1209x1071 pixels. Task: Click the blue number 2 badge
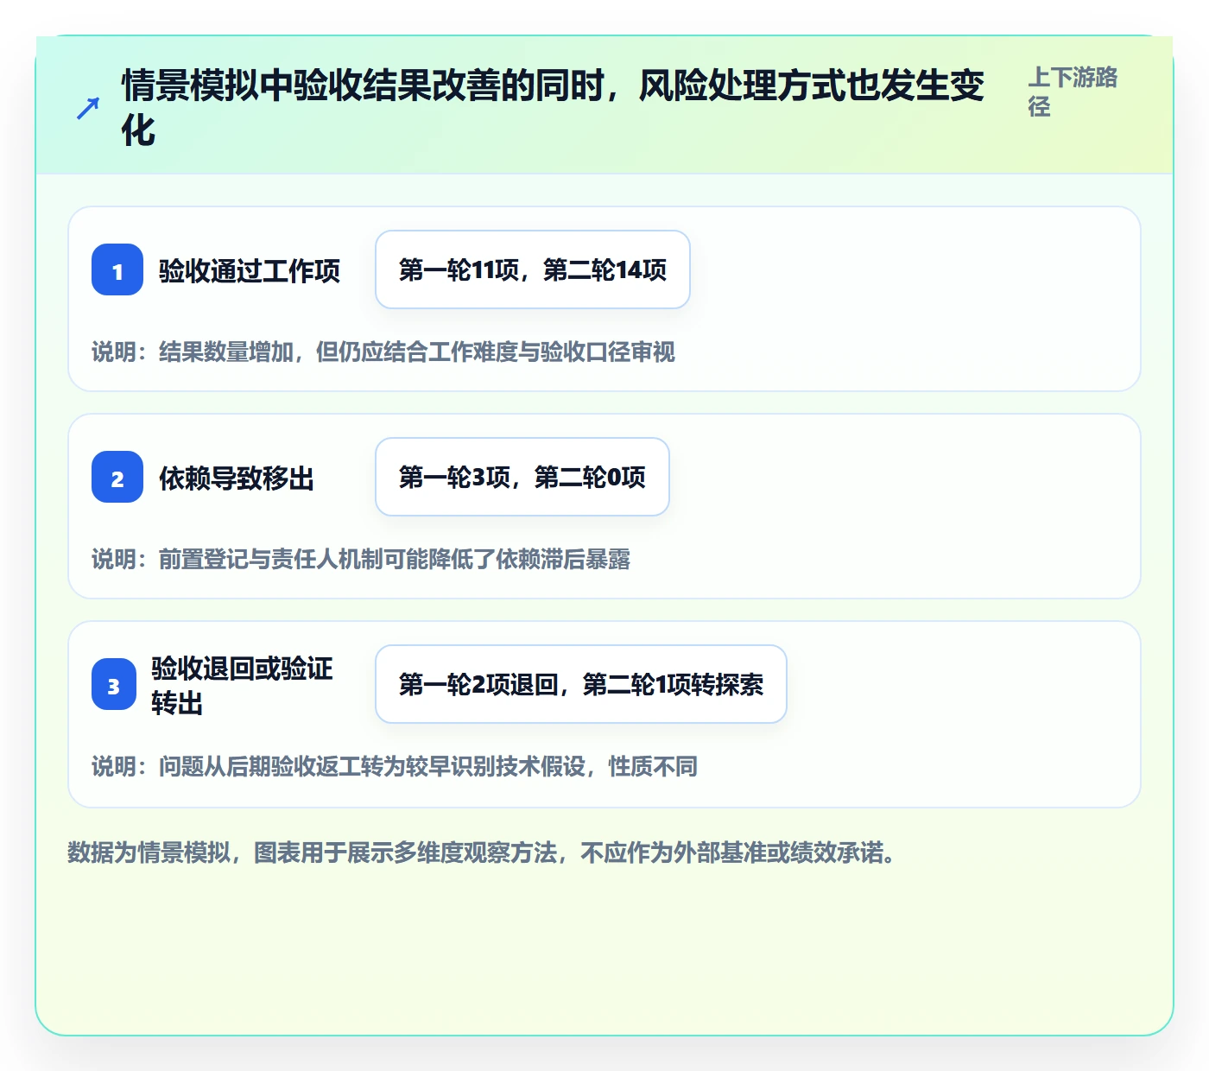pos(117,477)
